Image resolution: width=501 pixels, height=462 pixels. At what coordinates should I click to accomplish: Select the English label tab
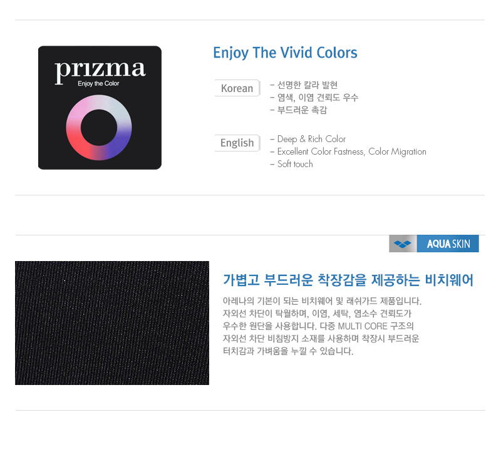237,143
